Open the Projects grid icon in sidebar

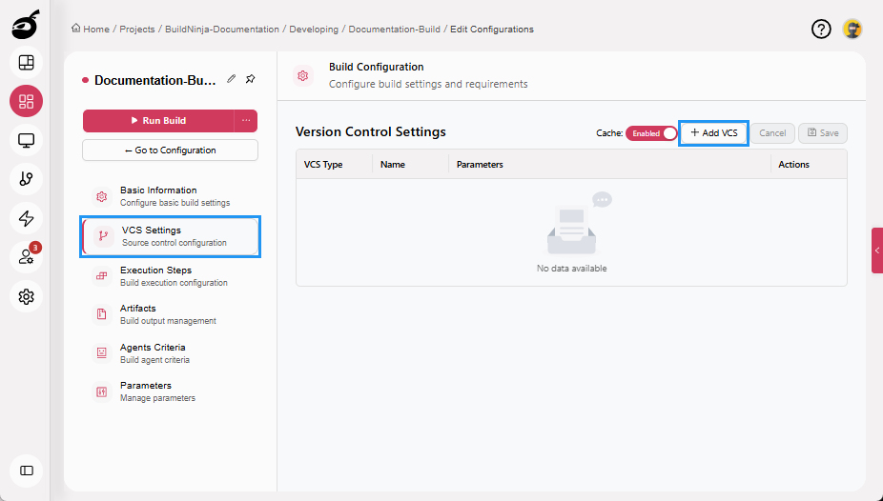26,101
